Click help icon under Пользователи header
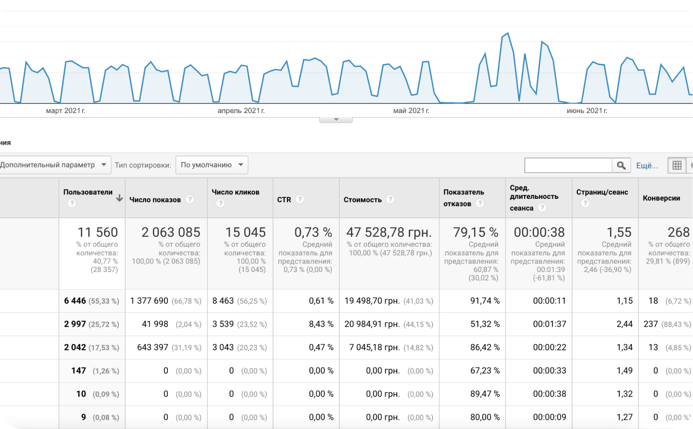The height and width of the screenshot is (429, 693). [x=72, y=203]
